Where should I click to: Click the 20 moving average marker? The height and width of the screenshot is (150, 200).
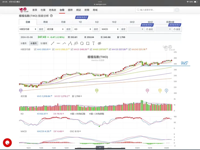point(147,91)
